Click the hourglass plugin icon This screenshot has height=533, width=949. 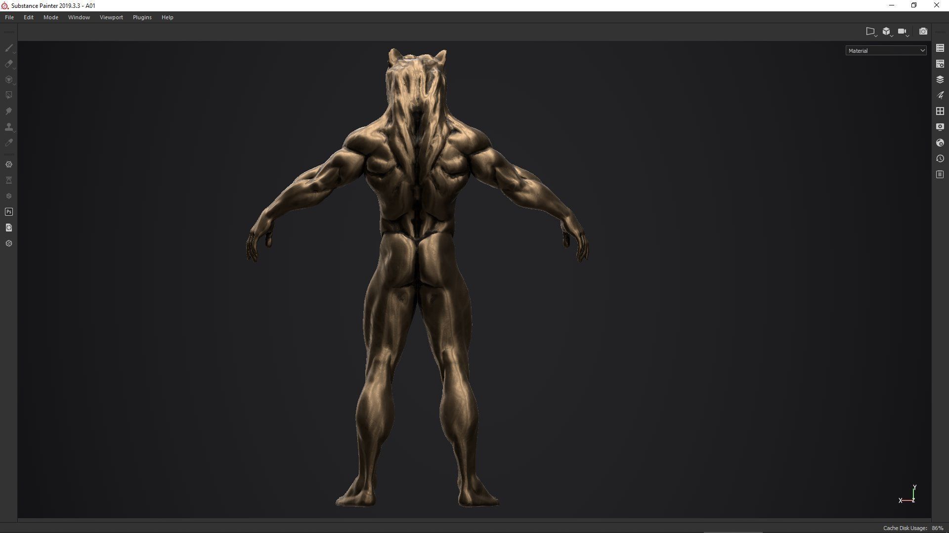coord(9,180)
